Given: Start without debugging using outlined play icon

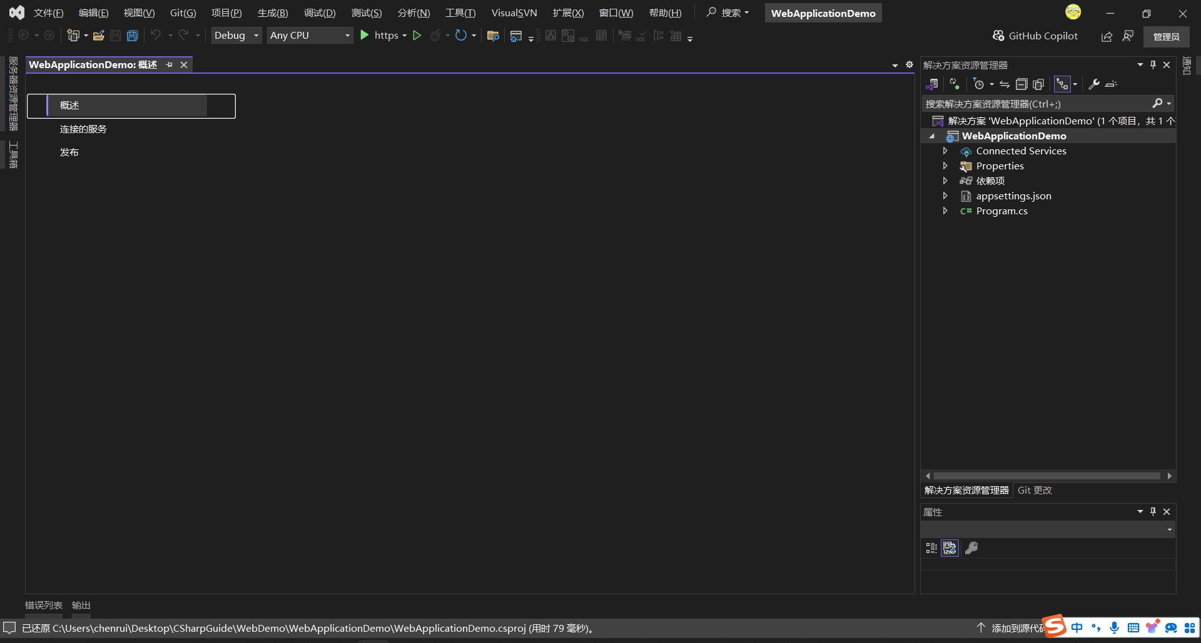Looking at the screenshot, I should [x=417, y=36].
